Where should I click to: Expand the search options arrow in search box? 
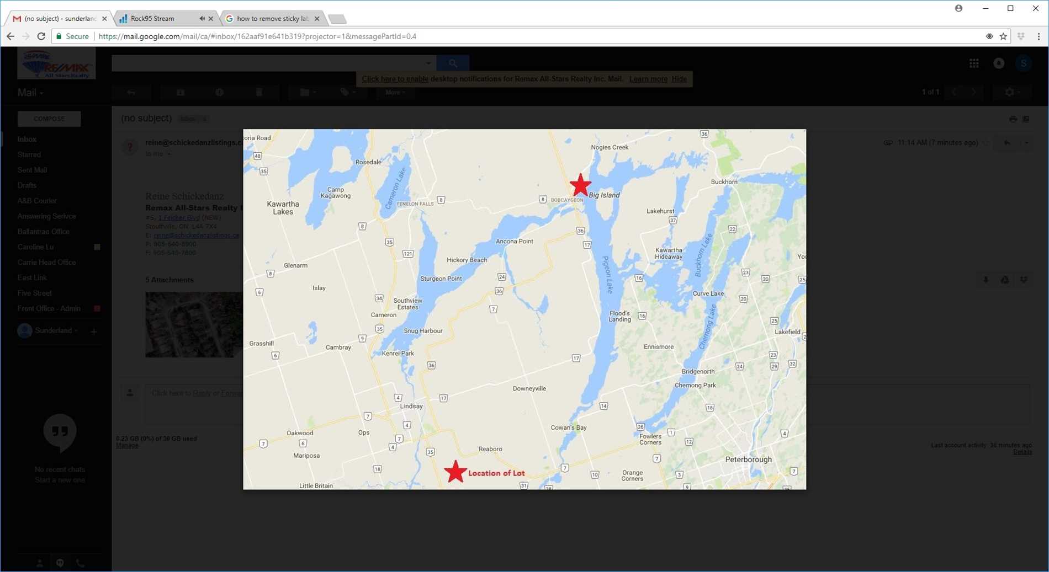pos(428,63)
